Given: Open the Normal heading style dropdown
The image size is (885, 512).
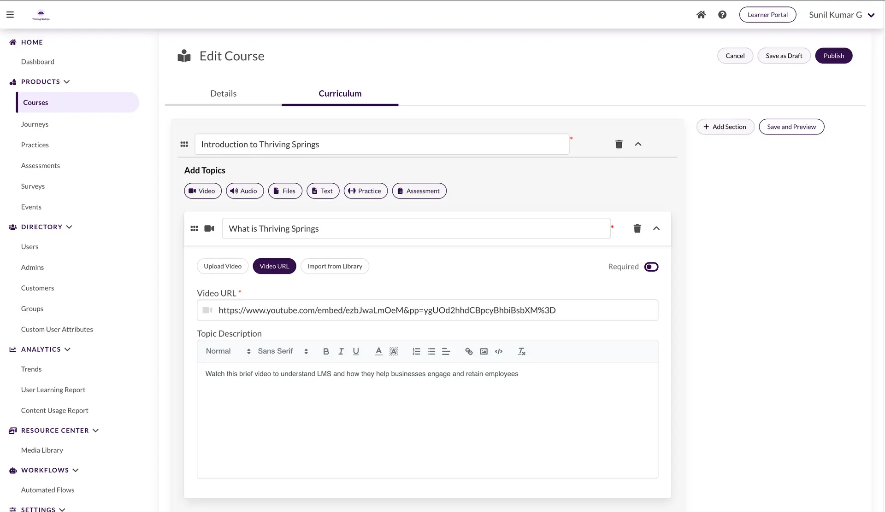Looking at the screenshot, I should pos(228,351).
